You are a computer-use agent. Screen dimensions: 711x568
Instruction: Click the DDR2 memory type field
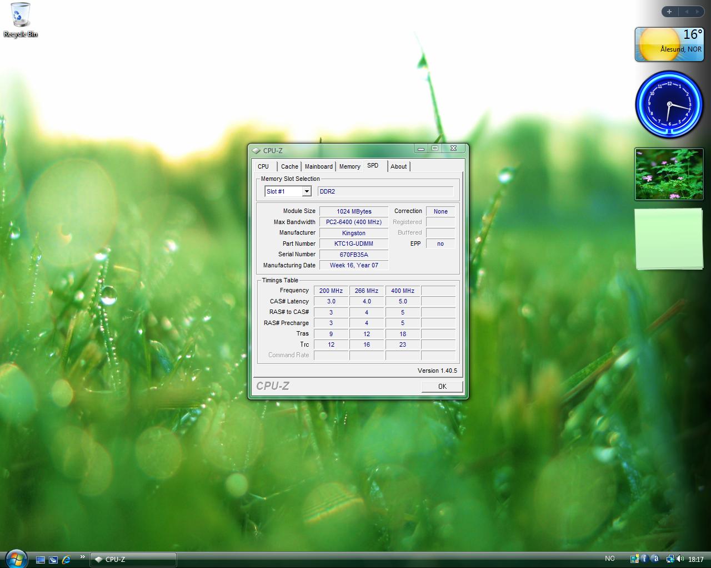click(x=385, y=191)
